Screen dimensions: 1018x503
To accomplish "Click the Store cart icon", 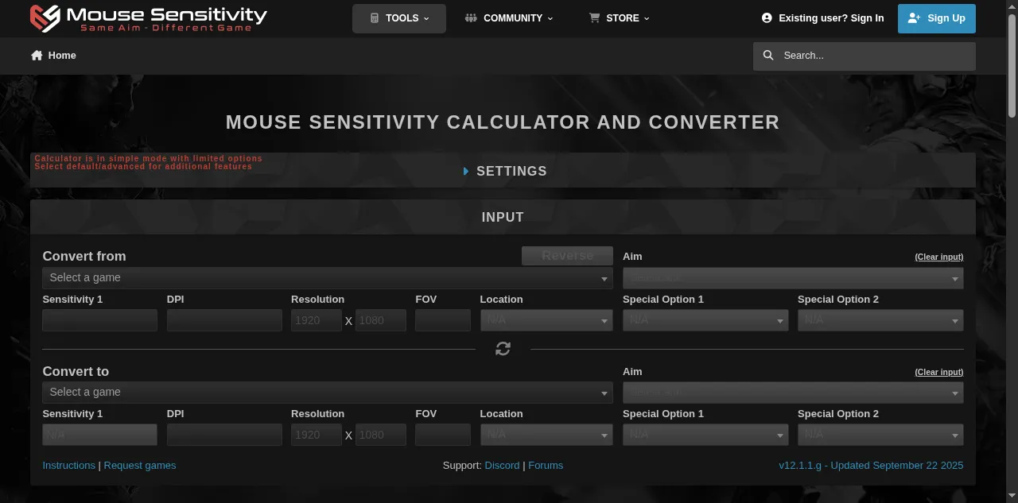I will (594, 18).
